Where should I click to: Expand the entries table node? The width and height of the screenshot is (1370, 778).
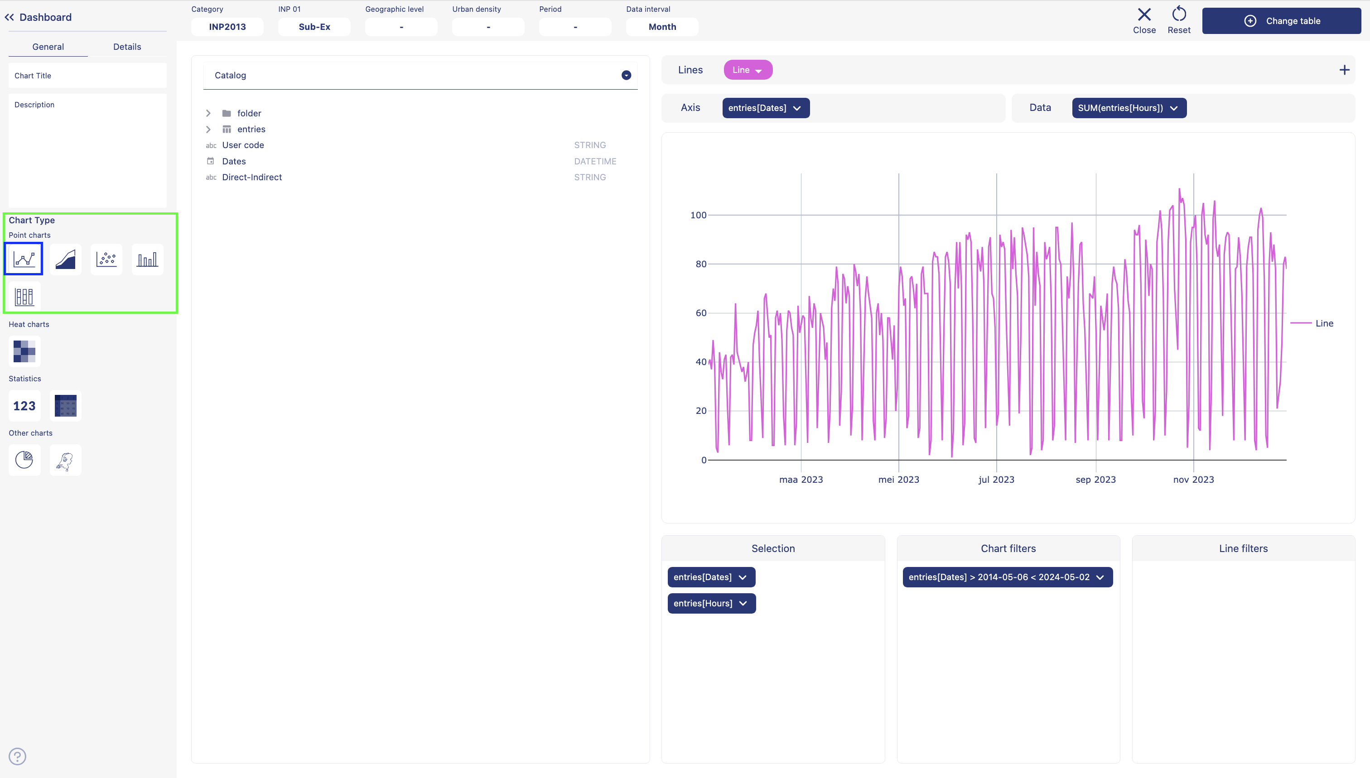208,130
